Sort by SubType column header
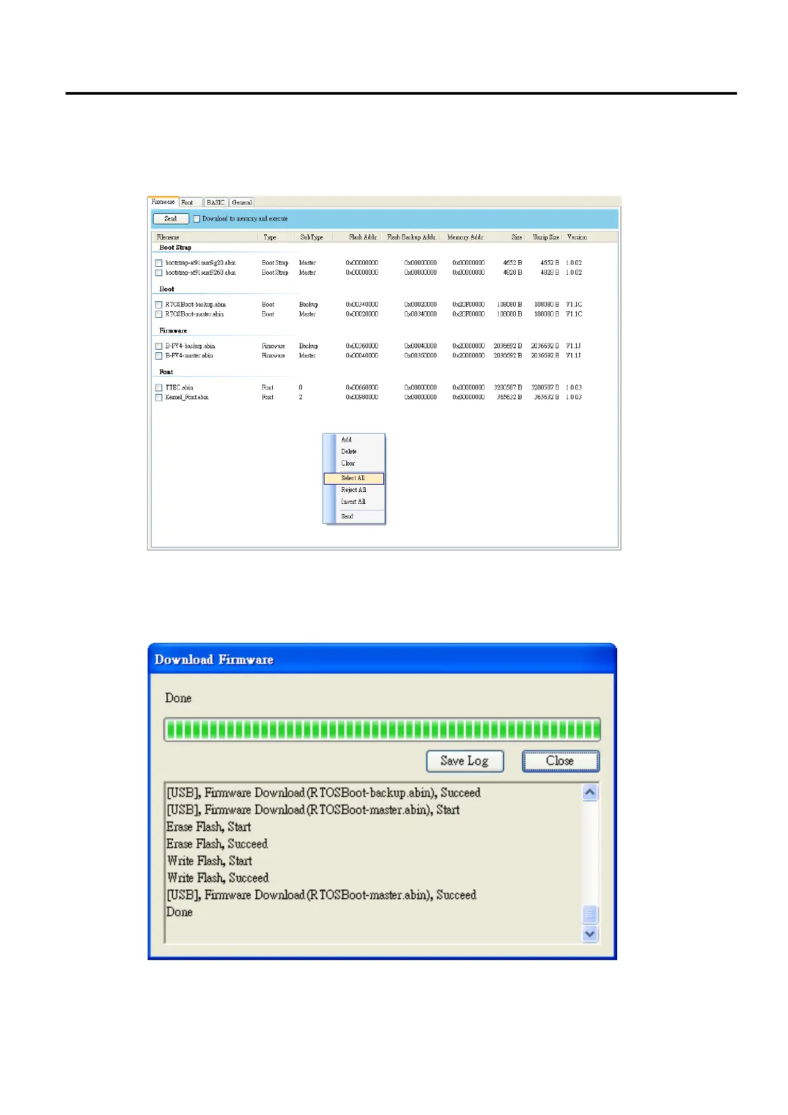The image size is (788, 1115). pyautogui.click(x=314, y=237)
